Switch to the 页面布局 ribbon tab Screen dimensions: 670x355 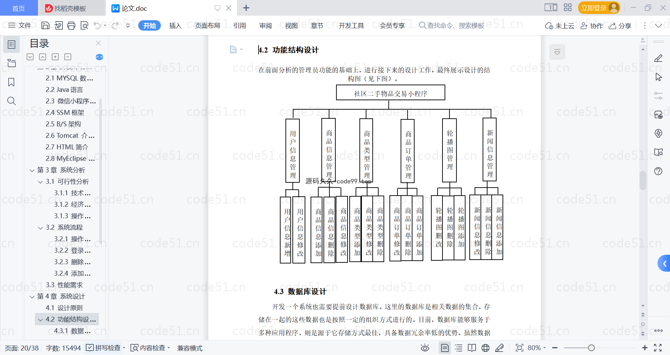point(207,25)
